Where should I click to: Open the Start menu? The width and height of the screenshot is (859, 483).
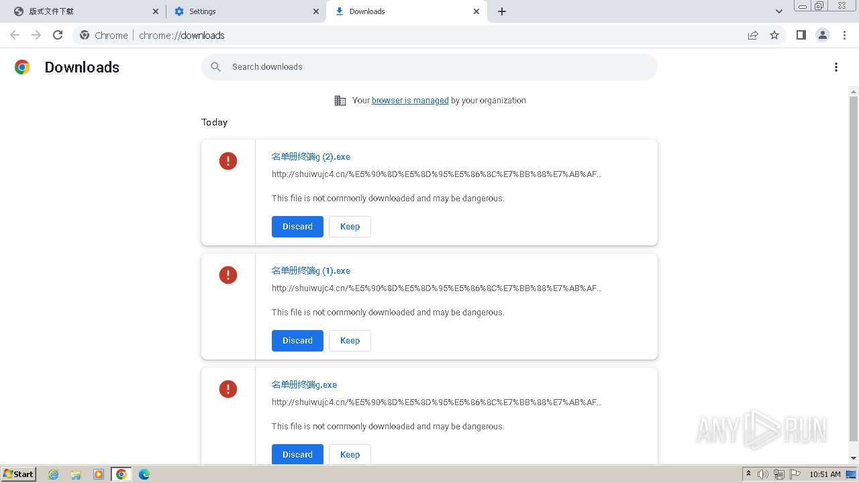click(x=19, y=474)
